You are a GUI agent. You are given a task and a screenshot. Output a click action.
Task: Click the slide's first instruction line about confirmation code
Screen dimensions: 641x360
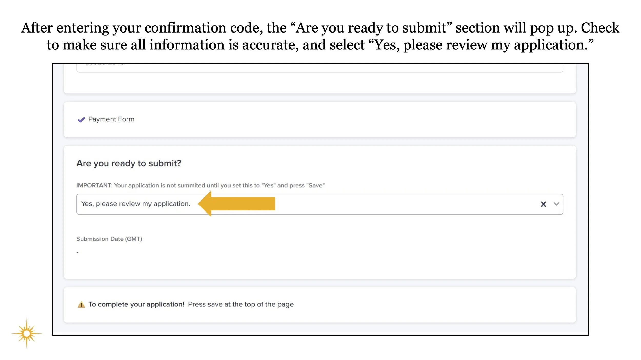click(320, 28)
